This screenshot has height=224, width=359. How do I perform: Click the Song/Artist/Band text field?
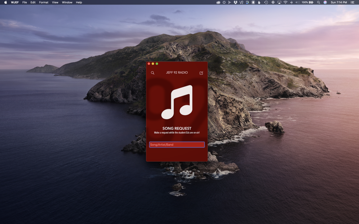click(177, 145)
